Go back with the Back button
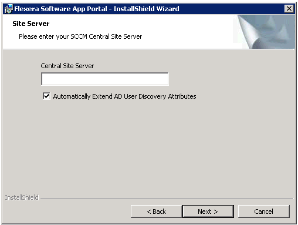This screenshot has height=225, width=298. pyautogui.click(x=156, y=211)
